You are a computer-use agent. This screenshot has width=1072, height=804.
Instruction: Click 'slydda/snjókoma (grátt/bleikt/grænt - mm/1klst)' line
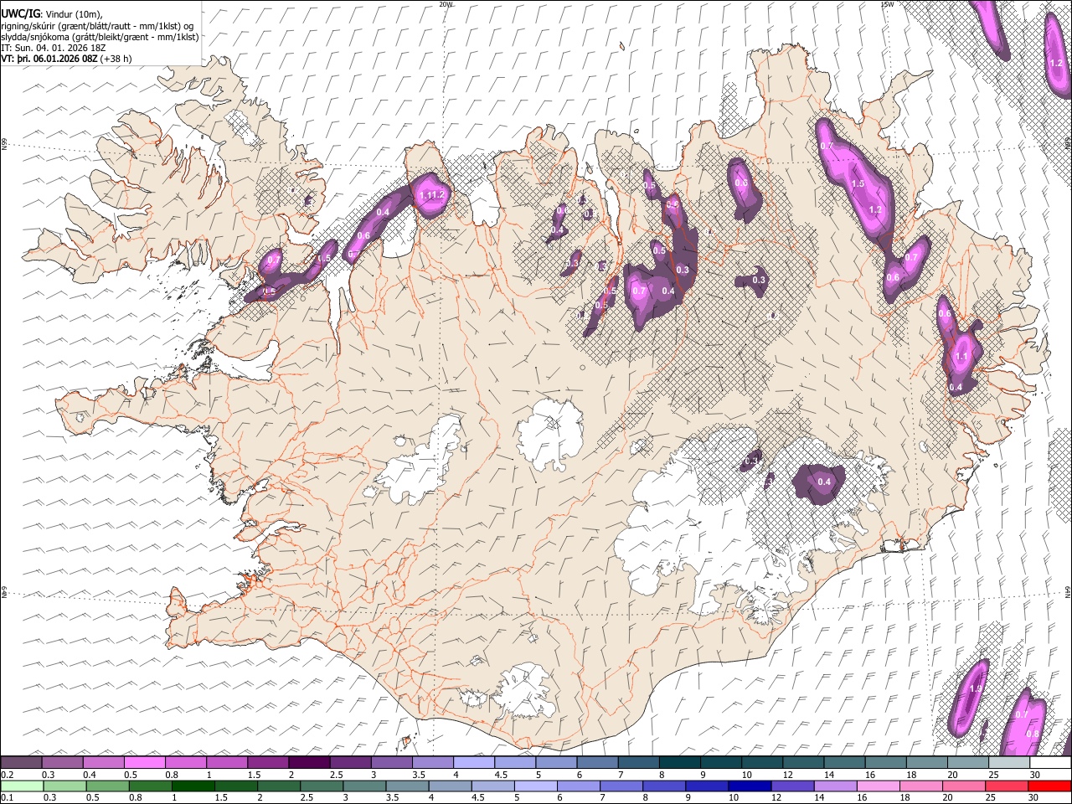tap(100, 37)
